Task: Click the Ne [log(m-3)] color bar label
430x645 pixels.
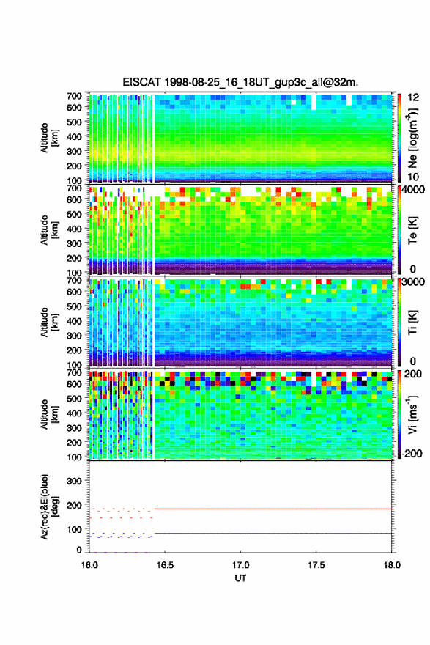Action: coord(412,137)
